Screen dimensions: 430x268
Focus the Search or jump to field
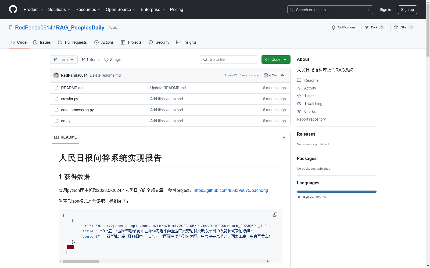(x=330, y=10)
